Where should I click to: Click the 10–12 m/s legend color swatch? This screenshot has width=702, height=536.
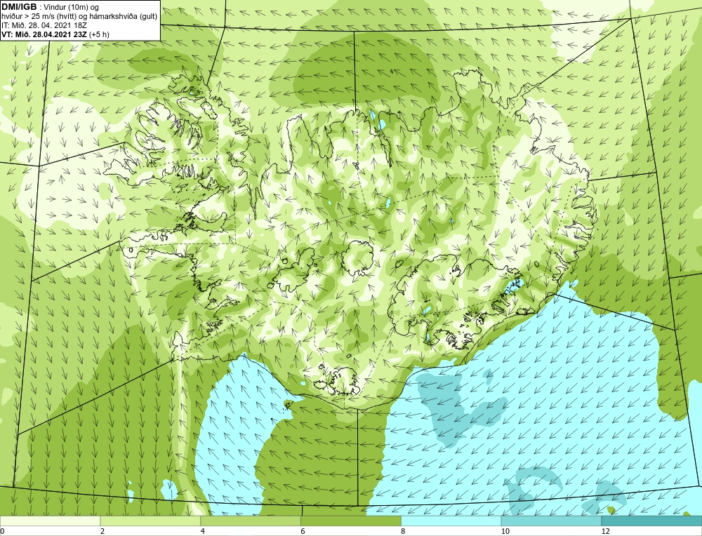[x=552, y=521]
